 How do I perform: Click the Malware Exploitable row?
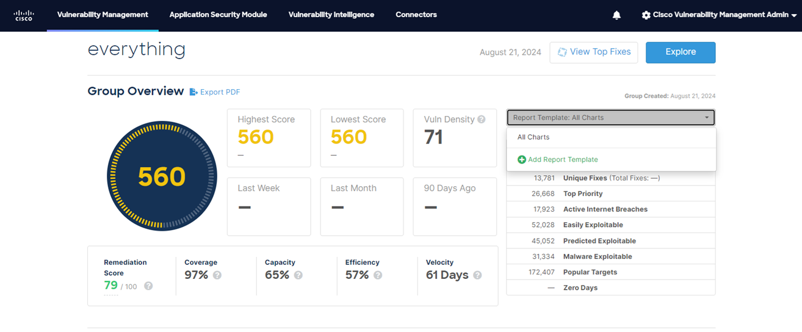click(611, 257)
